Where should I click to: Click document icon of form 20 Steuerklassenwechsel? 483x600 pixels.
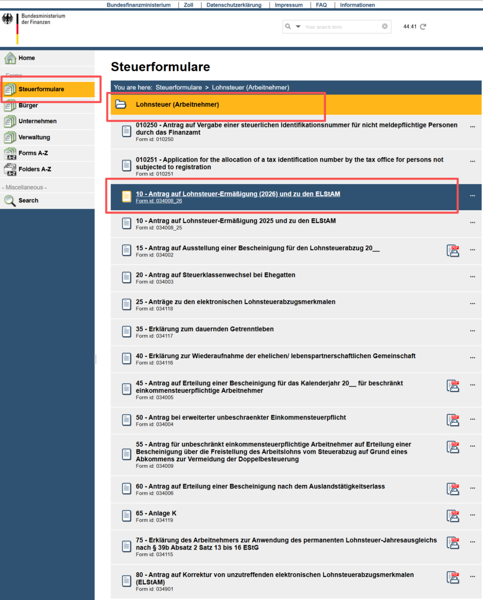[127, 278]
